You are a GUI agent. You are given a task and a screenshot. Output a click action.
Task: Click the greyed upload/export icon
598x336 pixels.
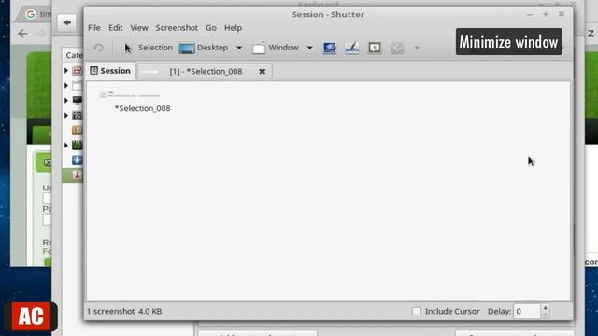pyautogui.click(x=397, y=48)
